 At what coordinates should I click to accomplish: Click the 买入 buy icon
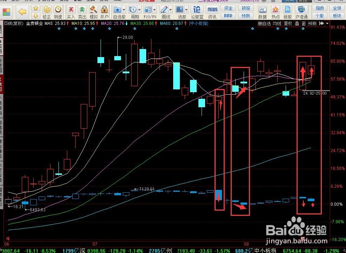pyautogui.click(x=71, y=12)
